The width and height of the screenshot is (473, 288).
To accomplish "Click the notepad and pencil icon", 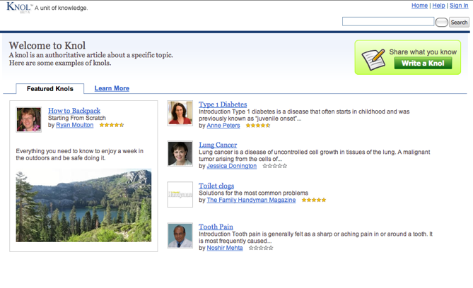I will [373, 59].
